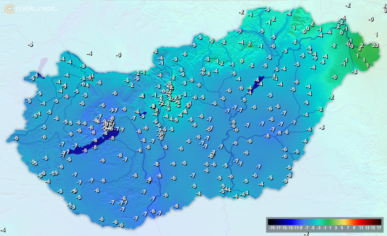This screenshot has height=236, width=387.
Task: Click the cyan -5 section of the legend
Action: pos(313,221)
